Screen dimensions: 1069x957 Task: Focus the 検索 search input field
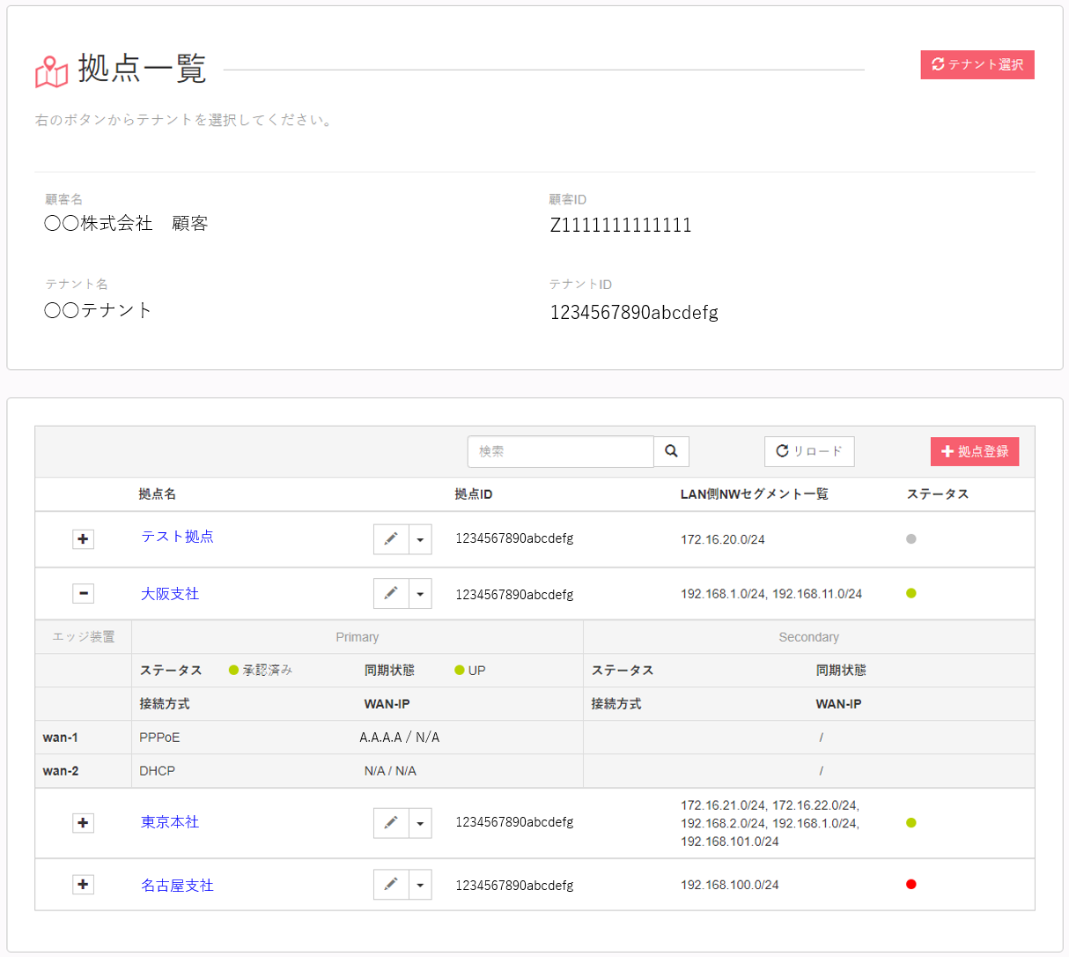pyautogui.click(x=560, y=451)
